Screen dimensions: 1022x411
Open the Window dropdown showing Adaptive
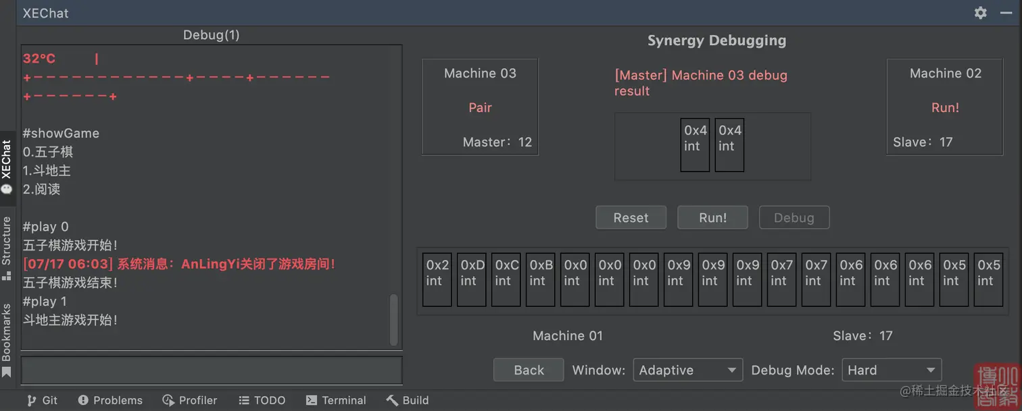(x=688, y=370)
